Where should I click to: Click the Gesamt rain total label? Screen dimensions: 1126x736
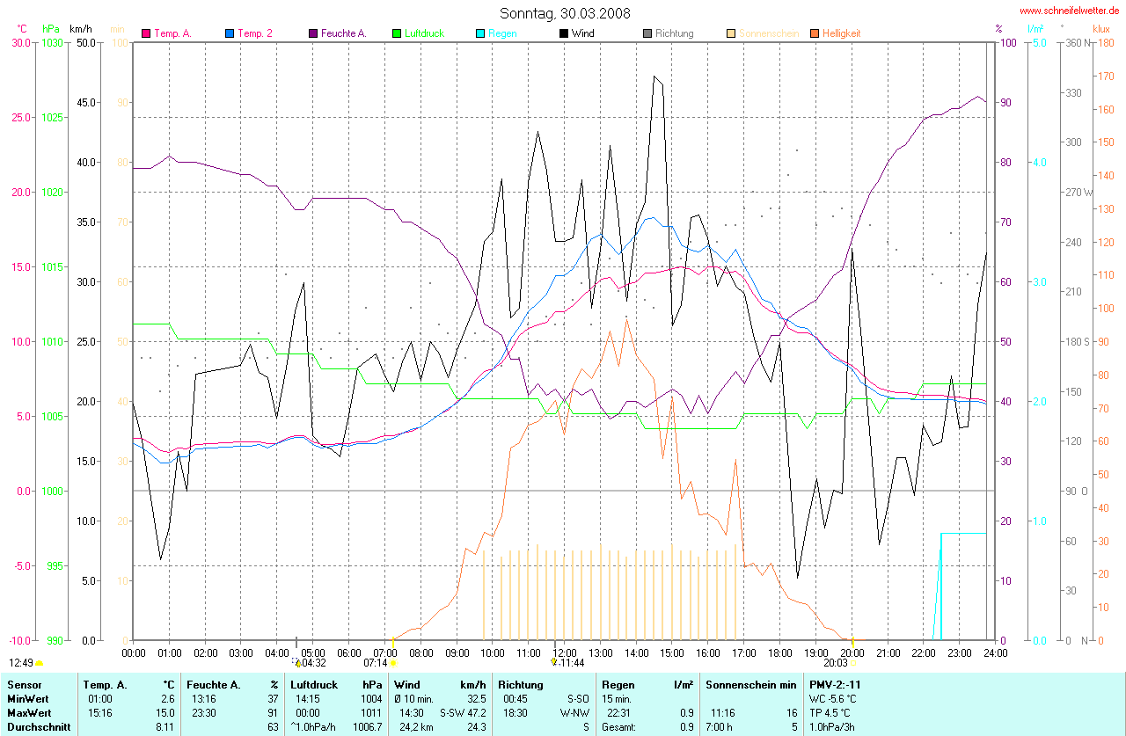pyautogui.click(x=619, y=727)
